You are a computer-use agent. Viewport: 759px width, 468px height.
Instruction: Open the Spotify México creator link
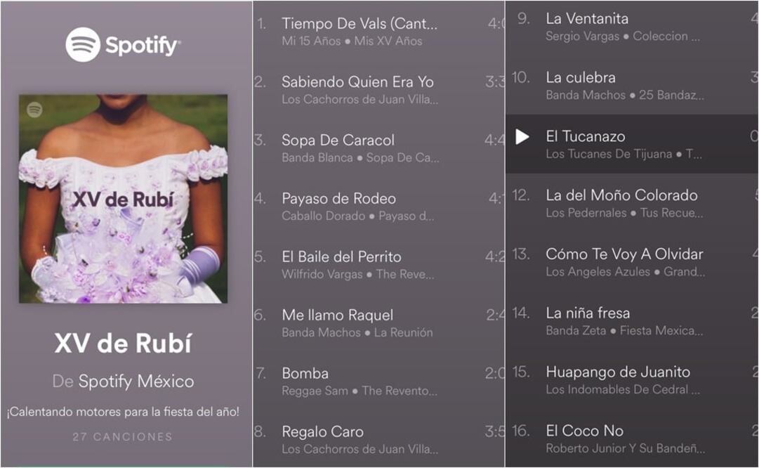[x=136, y=382]
